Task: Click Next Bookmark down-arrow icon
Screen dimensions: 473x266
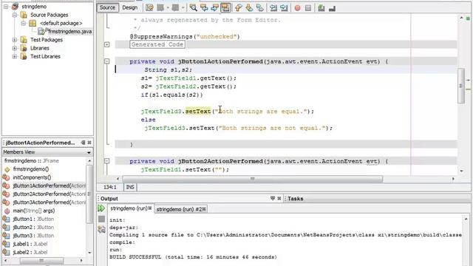Action: coord(249,8)
